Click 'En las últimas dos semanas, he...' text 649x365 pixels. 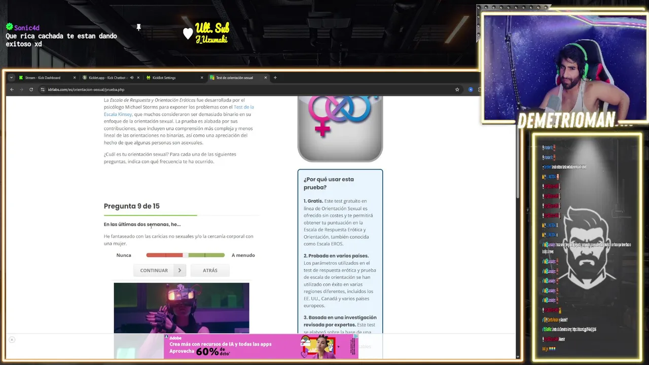coord(142,224)
